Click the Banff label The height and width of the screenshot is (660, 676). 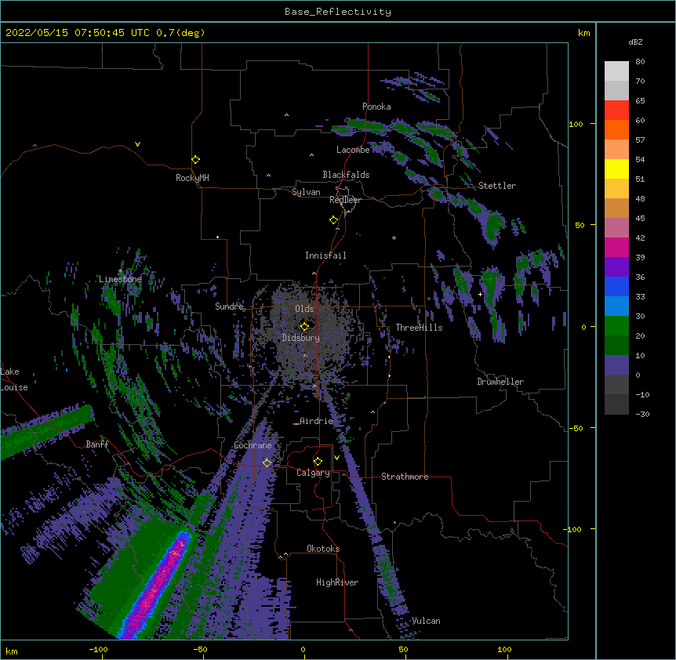coord(97,444)
